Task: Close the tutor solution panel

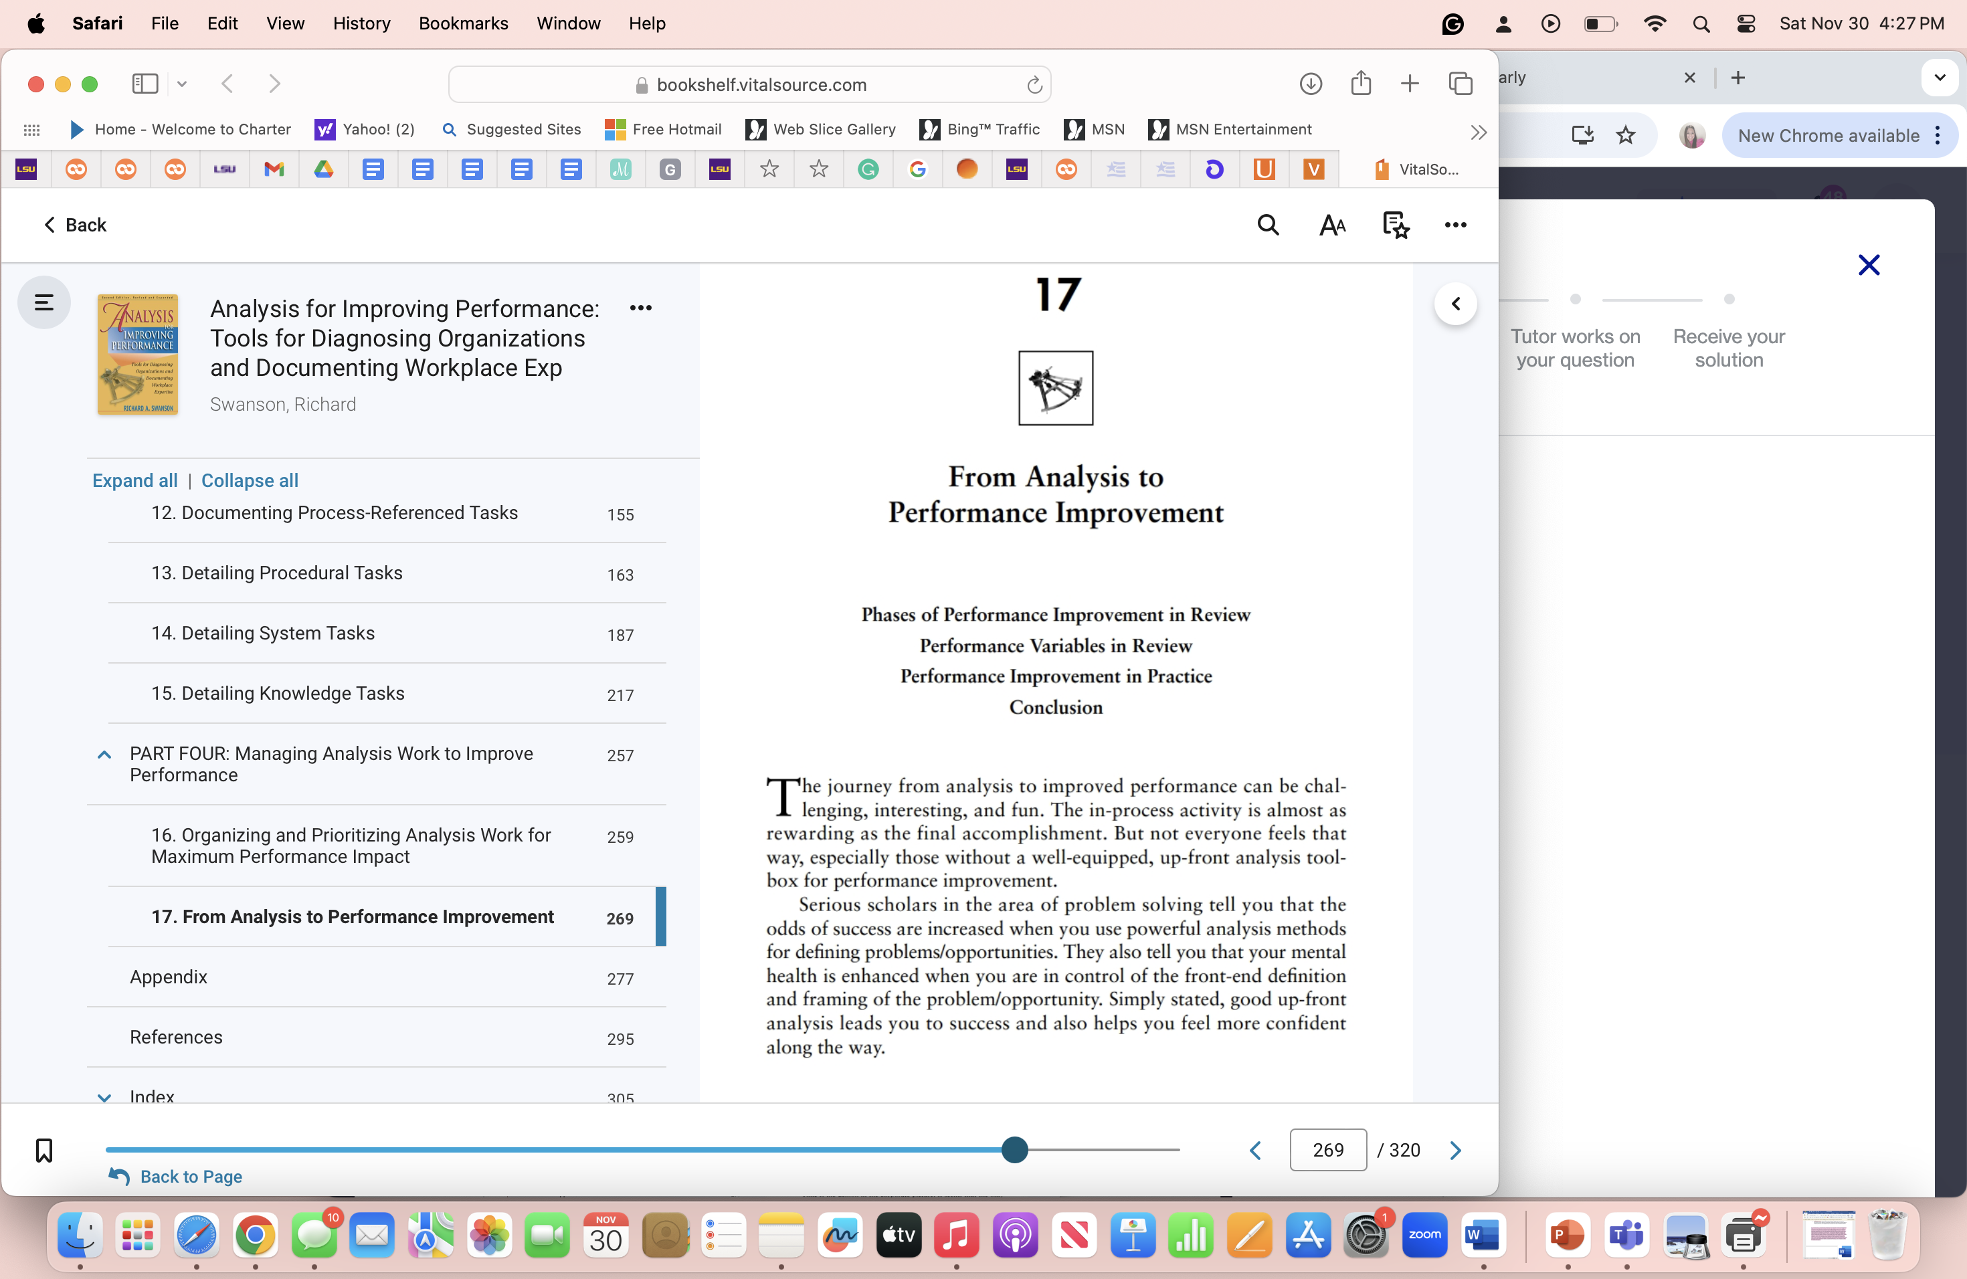Action: [x=1869, y=264]
